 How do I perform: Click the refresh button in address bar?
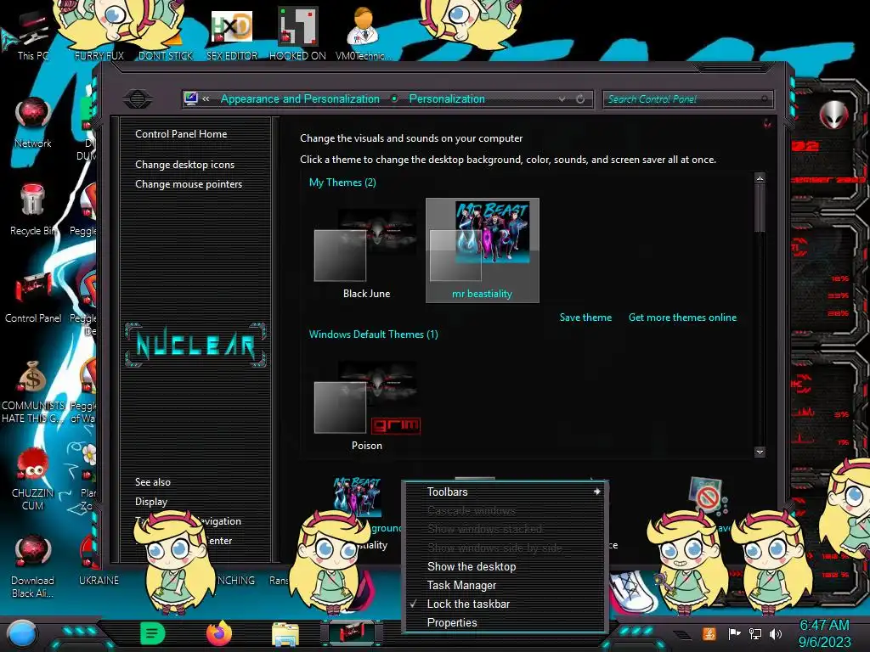(x=580, y=98)
